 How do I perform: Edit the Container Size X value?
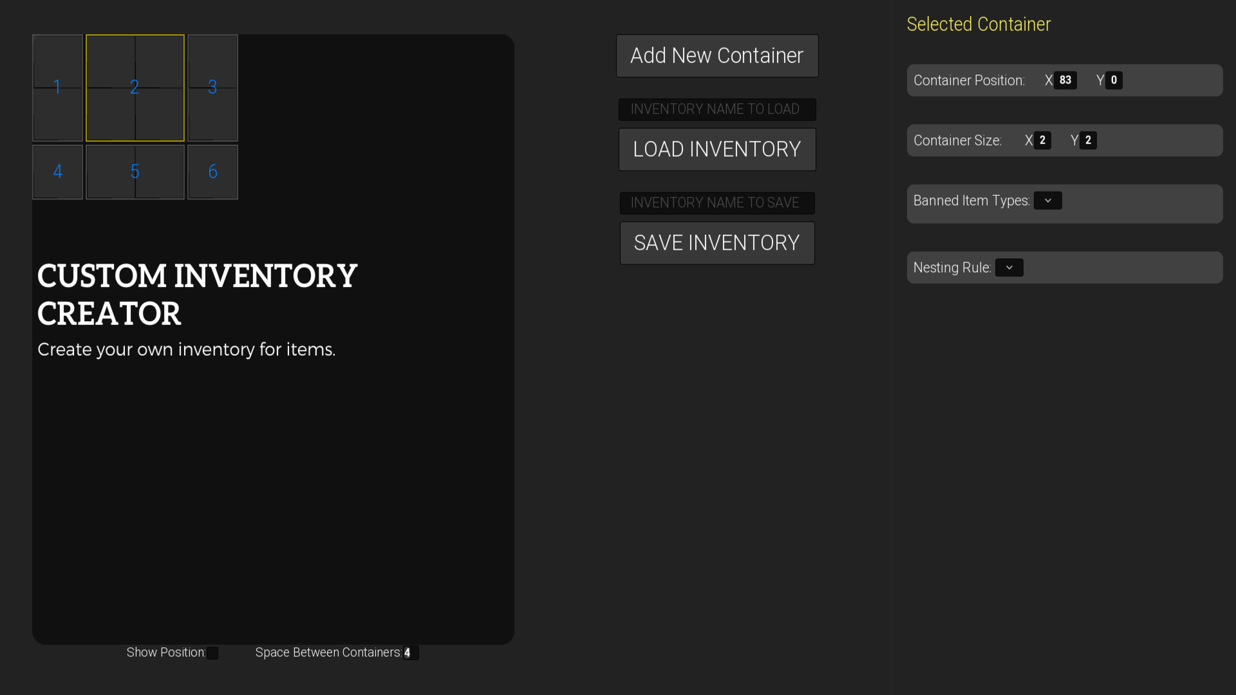1043,140
